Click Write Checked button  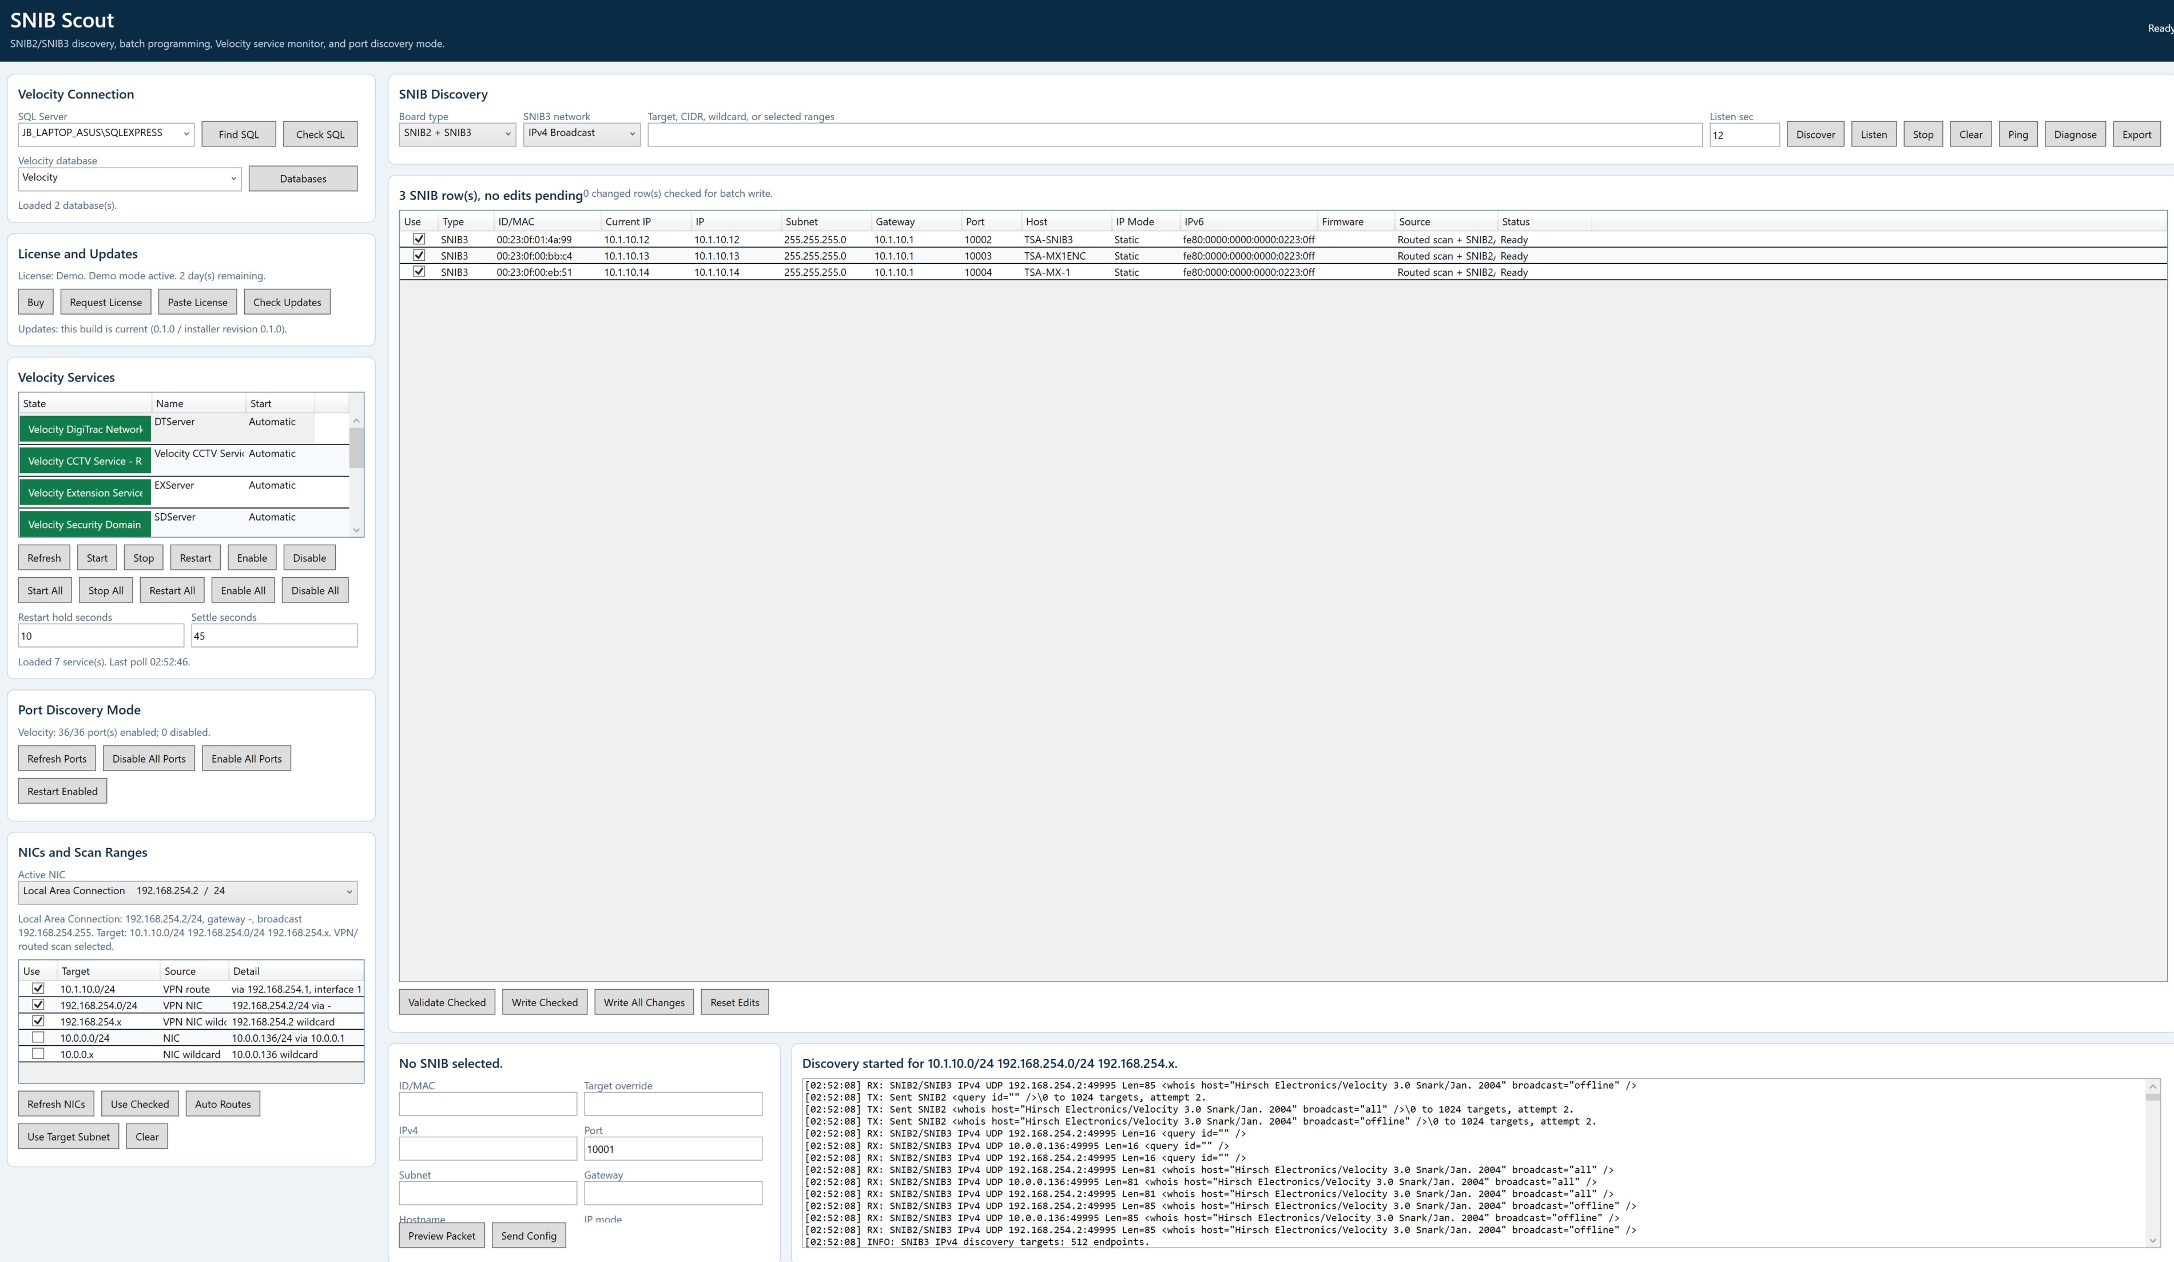545,1002
